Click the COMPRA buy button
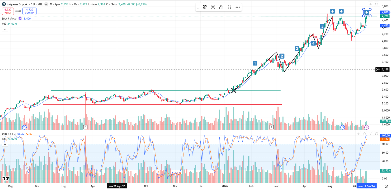The width and height of the screenshot is (391, 189). [x=29, y=11]
